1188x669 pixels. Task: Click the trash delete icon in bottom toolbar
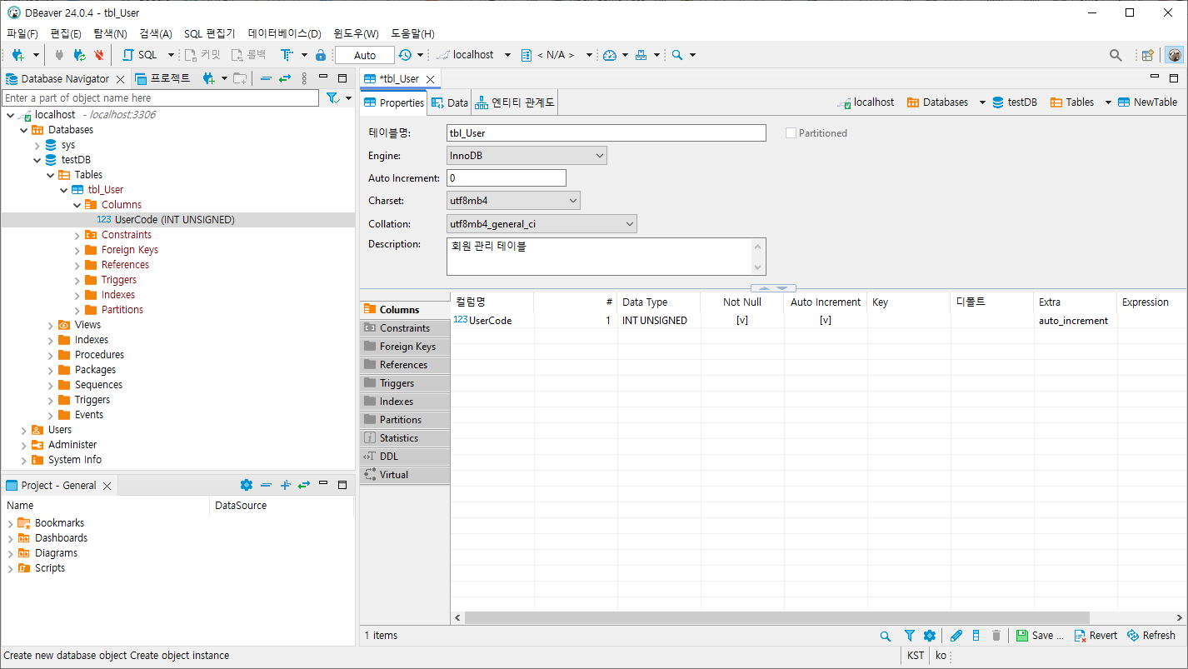[x=996, y=636]
